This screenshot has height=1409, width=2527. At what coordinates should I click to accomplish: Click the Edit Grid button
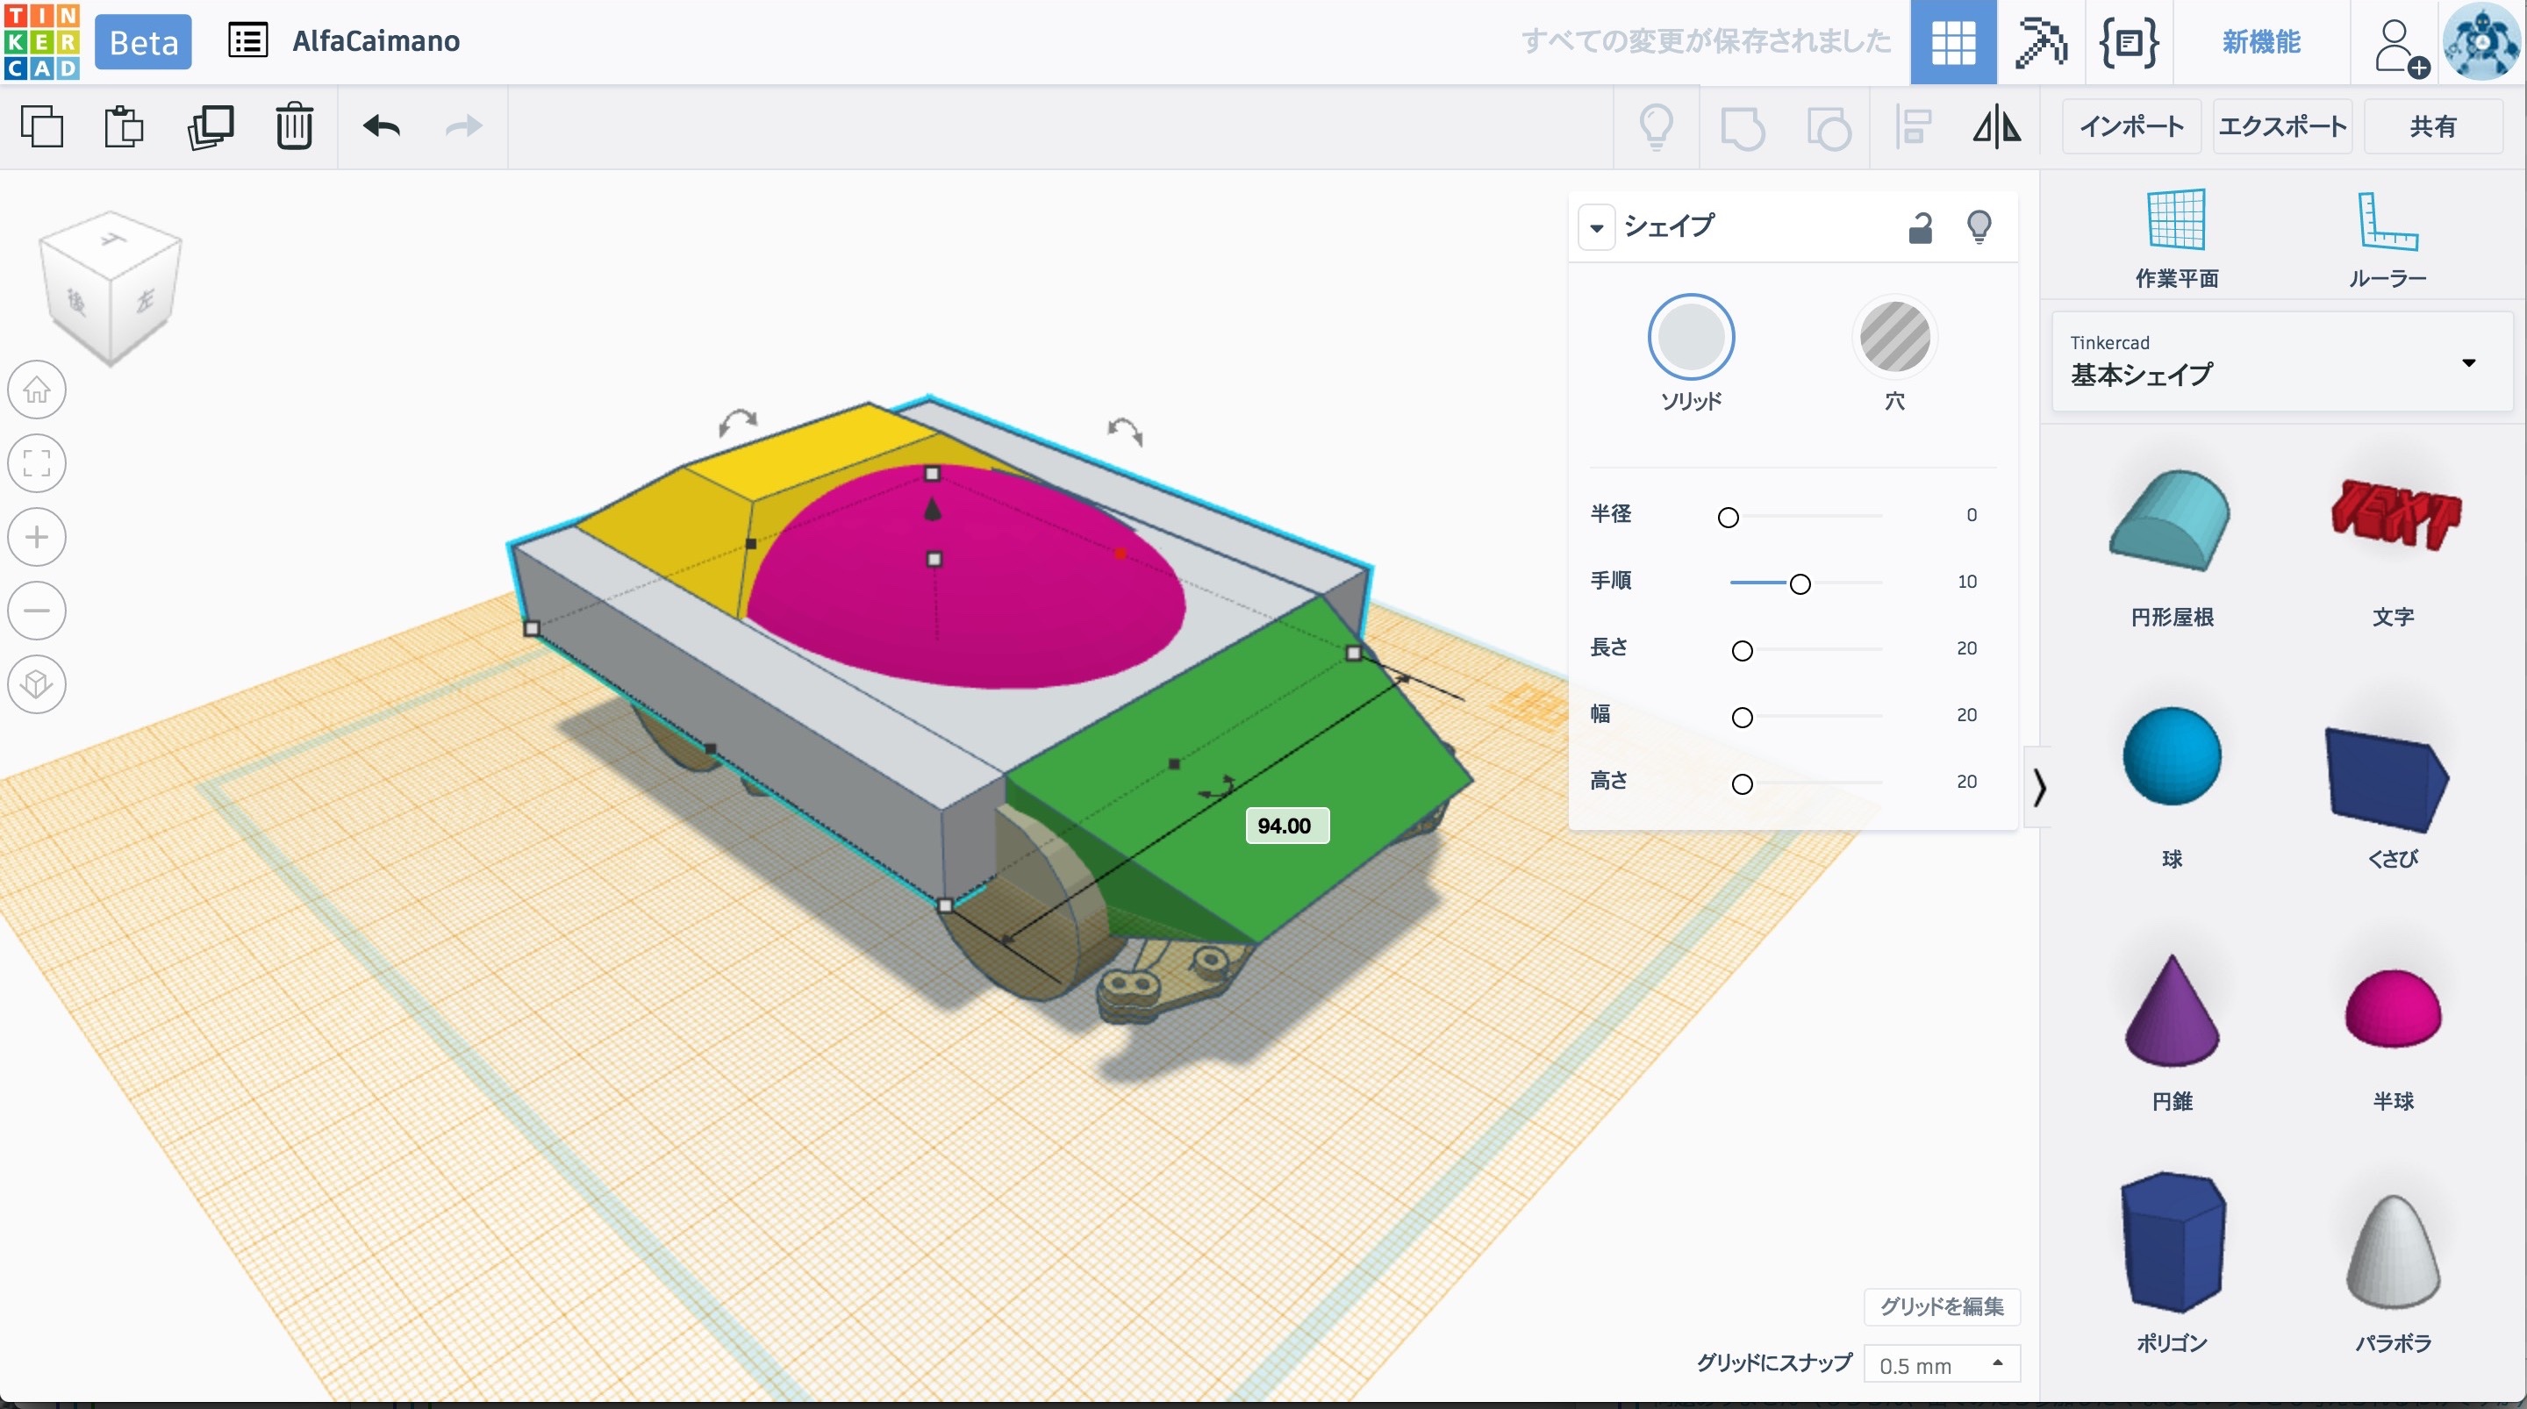click(x=1942, y=1306)
